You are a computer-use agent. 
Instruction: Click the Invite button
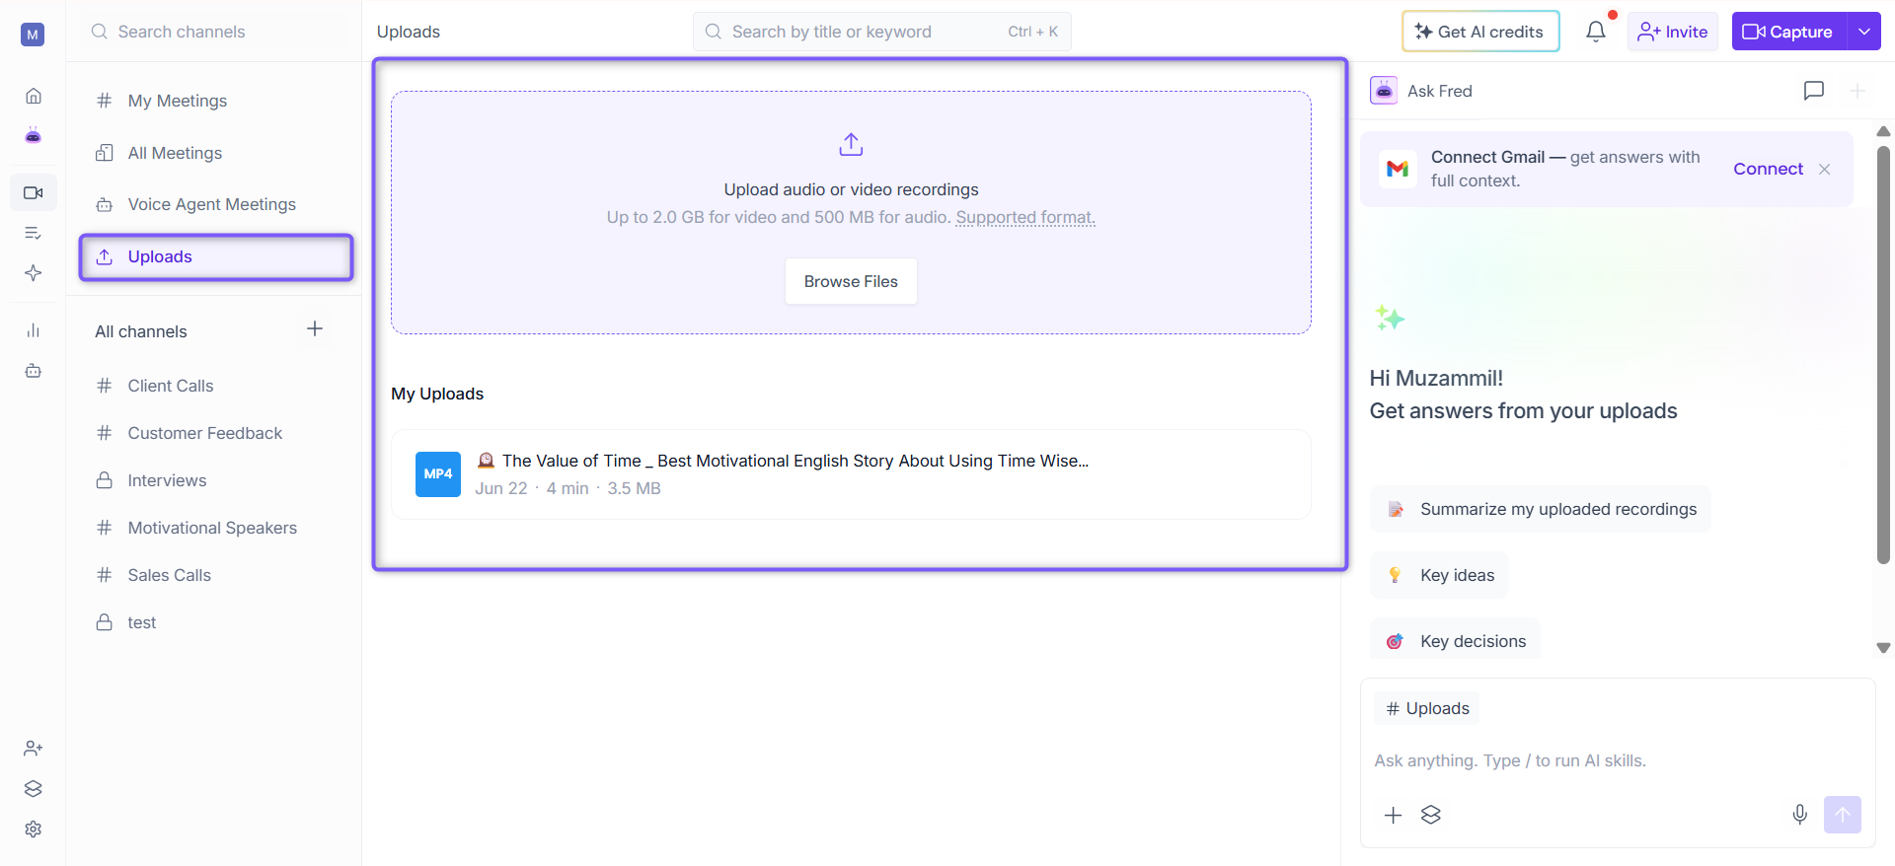(x=1673, y=32)
